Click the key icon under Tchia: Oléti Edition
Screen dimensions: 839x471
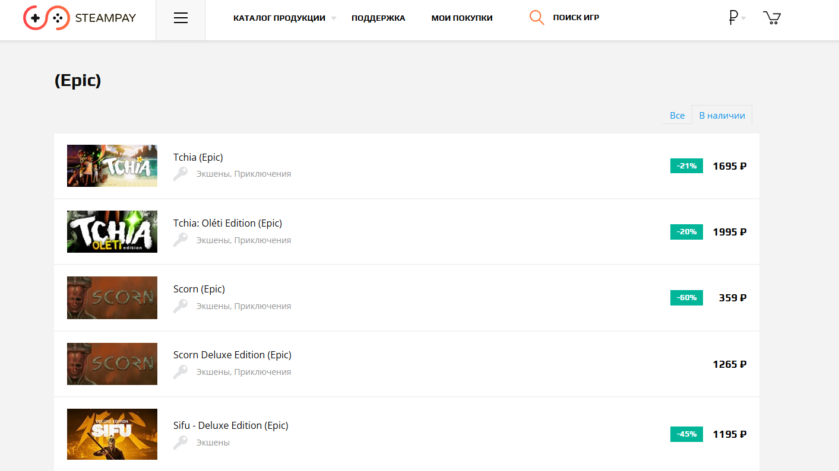[x=181, y=240]
